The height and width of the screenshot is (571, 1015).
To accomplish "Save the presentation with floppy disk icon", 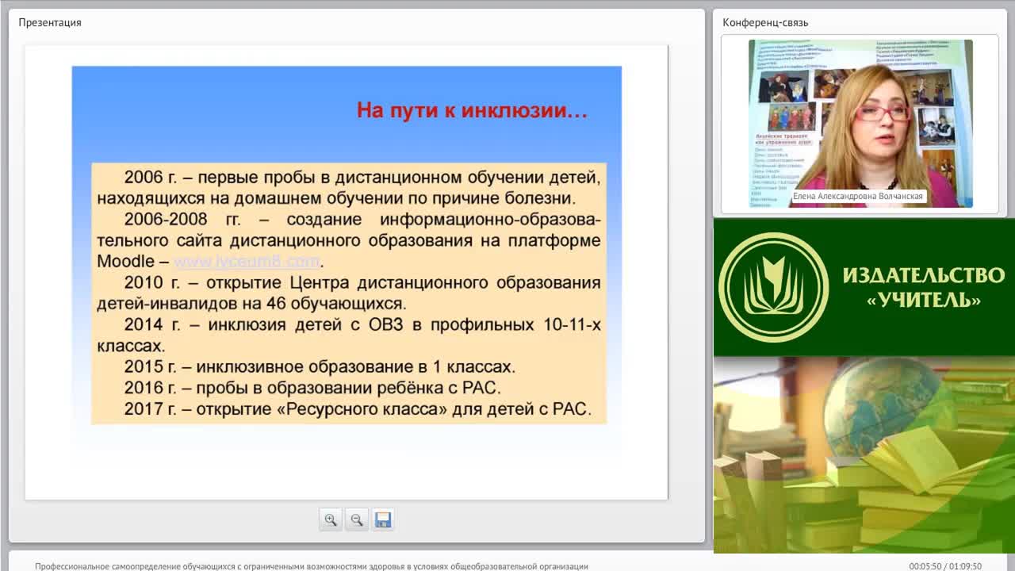I will click(383, 519).
